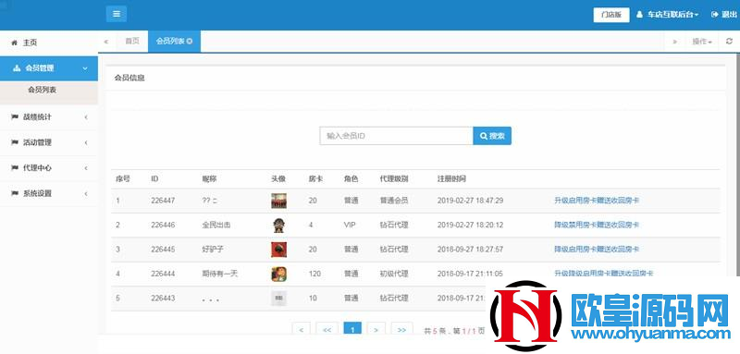
Task: Click the nickname 全民出击
Action: click(216, 226)
